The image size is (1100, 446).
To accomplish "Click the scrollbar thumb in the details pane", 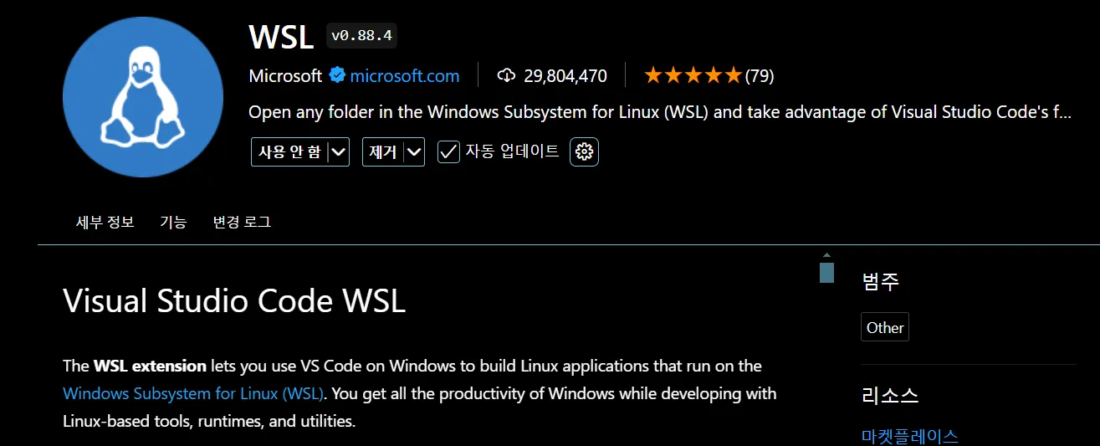I will click(x=826, y=272).
